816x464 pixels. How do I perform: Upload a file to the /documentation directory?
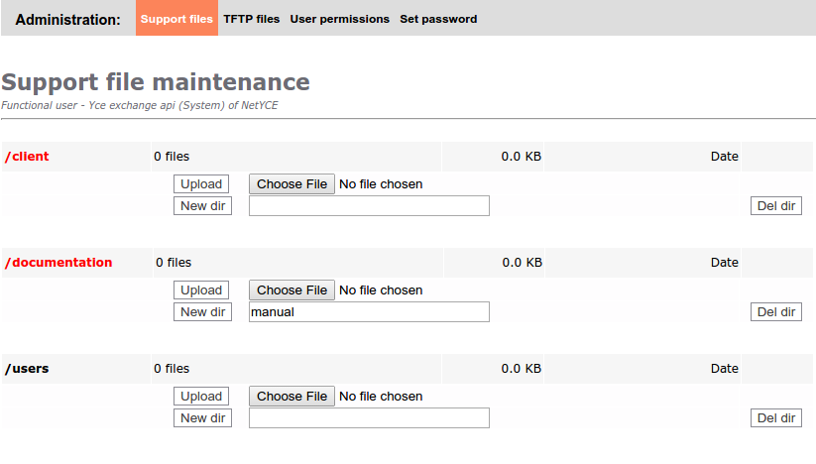[x=201, y=290]
